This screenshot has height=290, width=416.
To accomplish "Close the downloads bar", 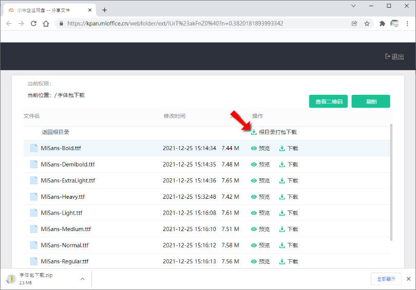I will [409, 279].
